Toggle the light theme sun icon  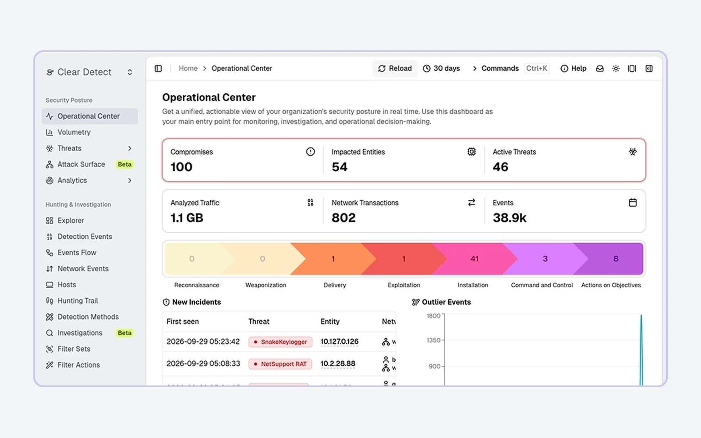(x=616, y=68)
